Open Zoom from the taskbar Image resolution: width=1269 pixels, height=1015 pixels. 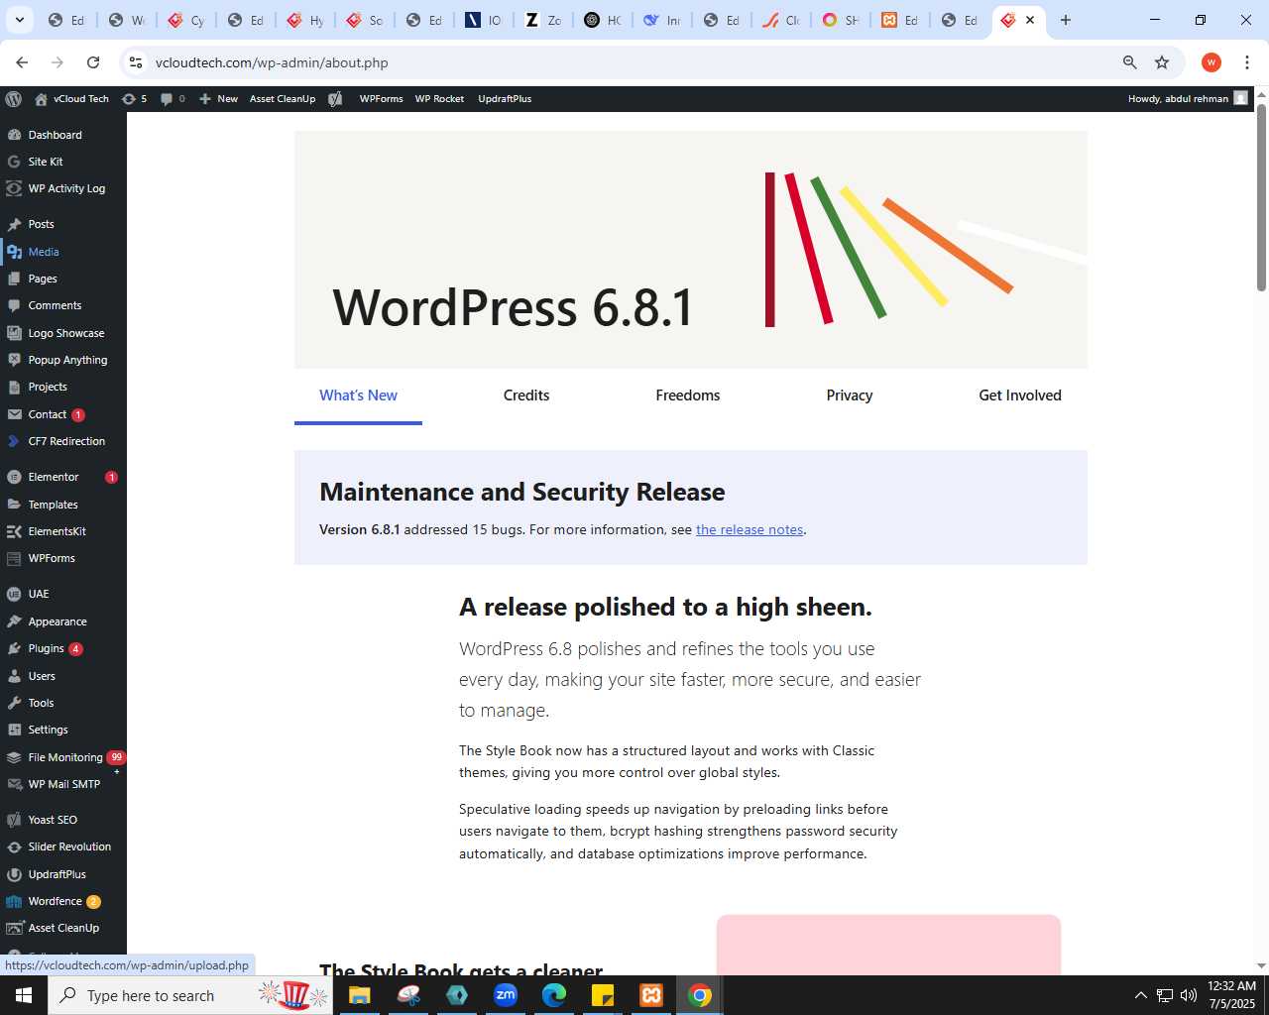coord(506,995)
